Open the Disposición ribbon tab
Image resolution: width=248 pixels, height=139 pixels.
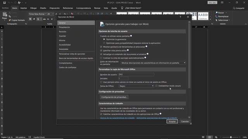[x=55, y=8]
